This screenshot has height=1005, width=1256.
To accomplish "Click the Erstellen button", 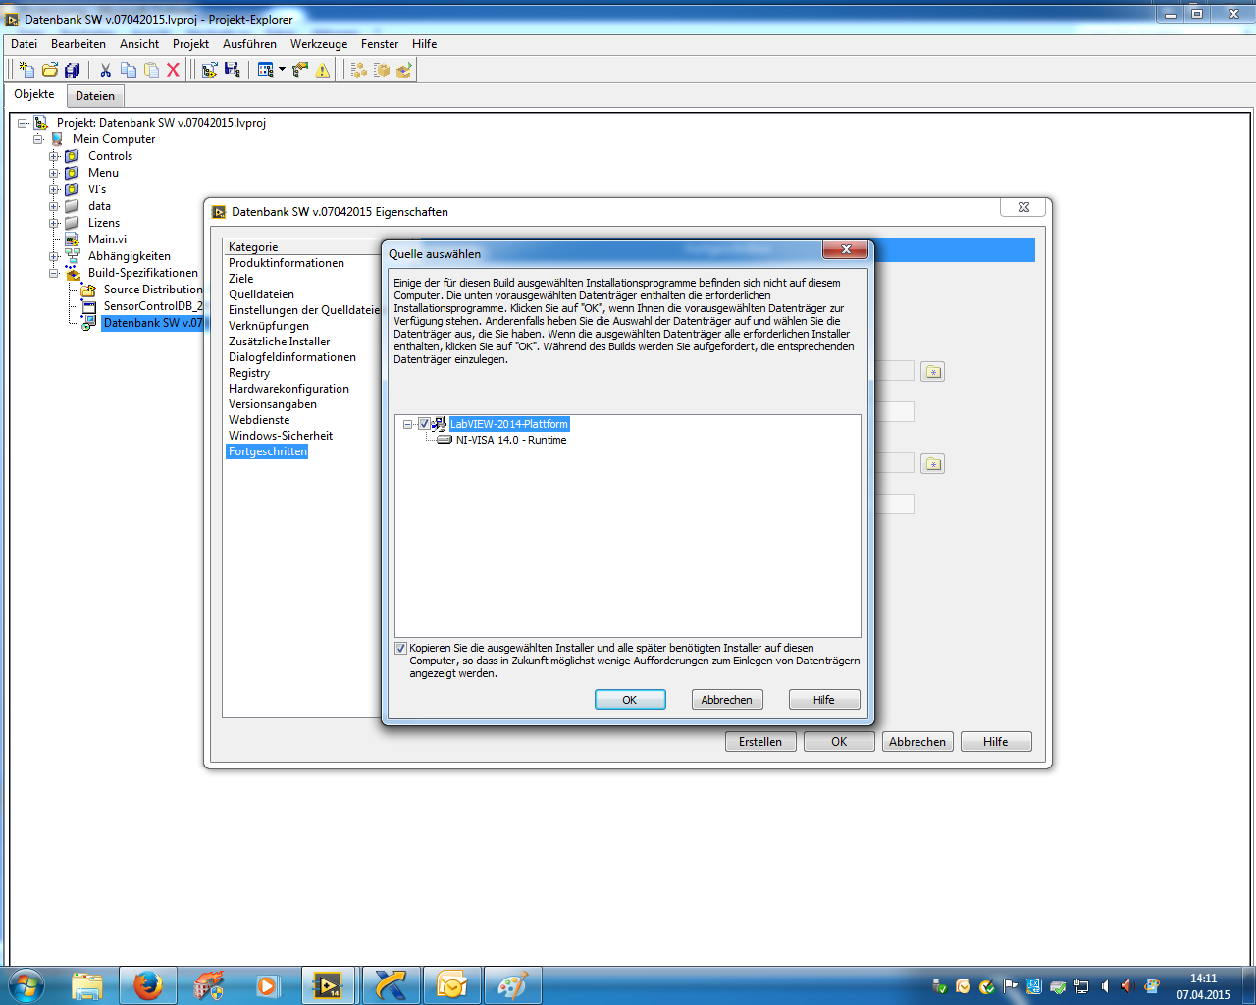I will (x=760, y=742).
